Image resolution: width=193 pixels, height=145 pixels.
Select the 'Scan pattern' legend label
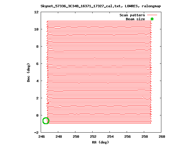[x=132, y=15]
